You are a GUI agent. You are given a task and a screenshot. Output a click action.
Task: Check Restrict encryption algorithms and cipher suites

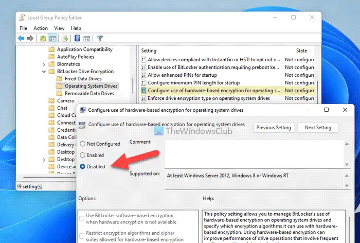(82, 236)
